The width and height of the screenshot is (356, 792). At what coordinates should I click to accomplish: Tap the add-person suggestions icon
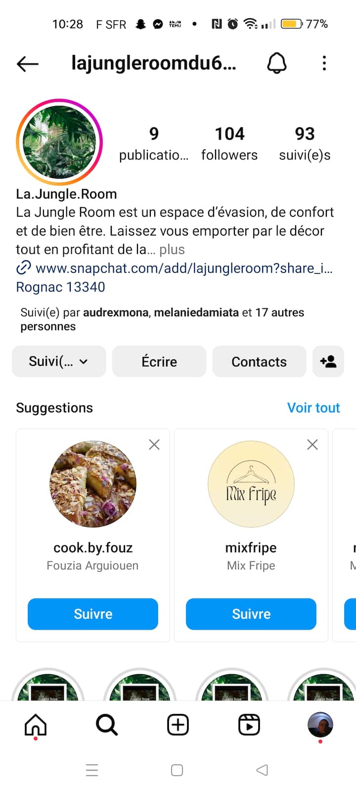coord(328,362)
